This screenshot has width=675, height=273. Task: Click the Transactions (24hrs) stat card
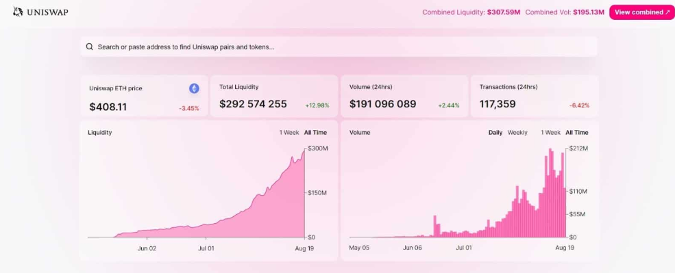tap(535, 96)
